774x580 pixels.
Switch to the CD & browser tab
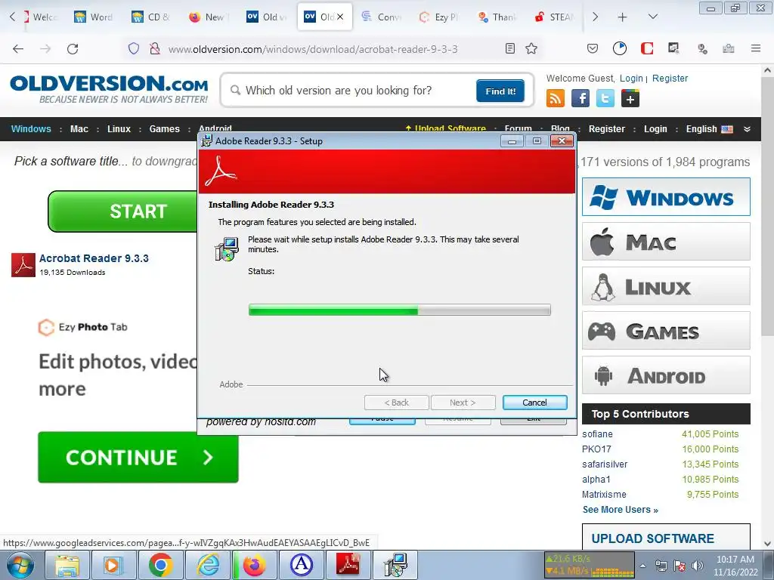coord(151,17)
